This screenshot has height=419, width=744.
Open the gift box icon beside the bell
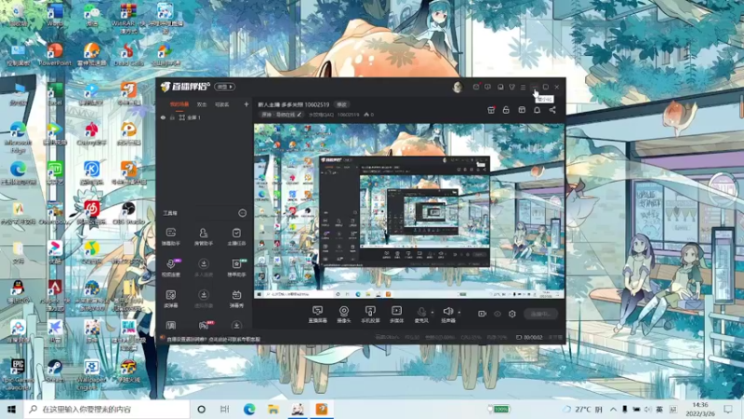(x=522, y=110)
